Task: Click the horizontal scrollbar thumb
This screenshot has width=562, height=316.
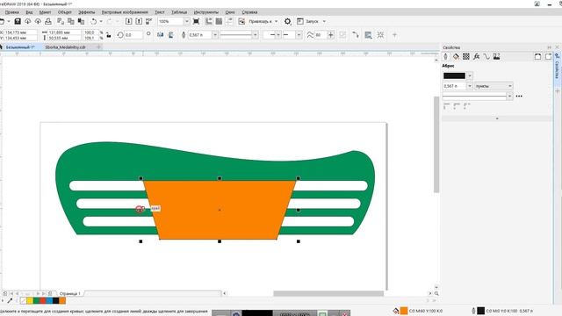Action: pos(328,293)
